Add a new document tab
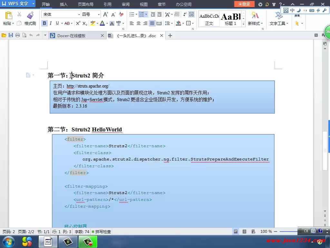This screenshot has height=248, width=330. tap(170, 36)
